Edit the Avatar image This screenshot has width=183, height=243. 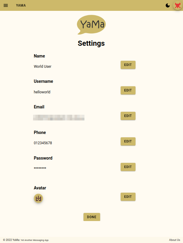pos(128,197)
